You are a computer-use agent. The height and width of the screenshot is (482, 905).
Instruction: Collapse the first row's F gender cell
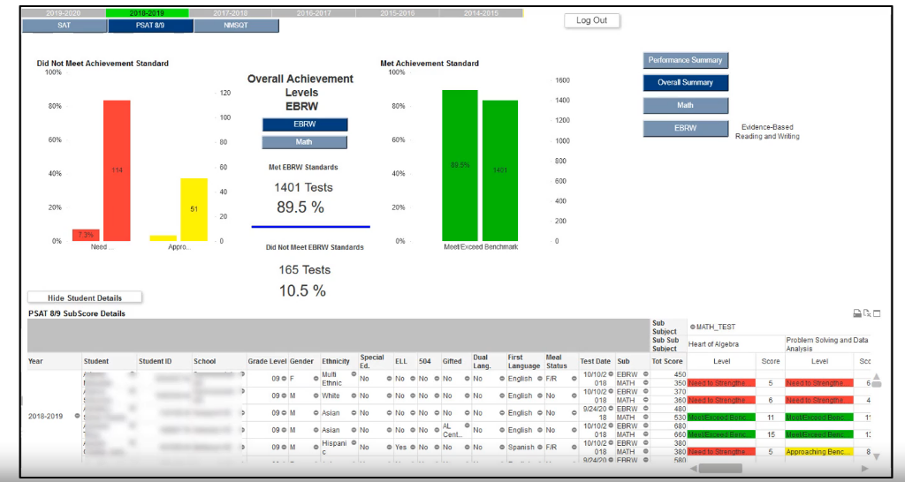click(316, 379)
